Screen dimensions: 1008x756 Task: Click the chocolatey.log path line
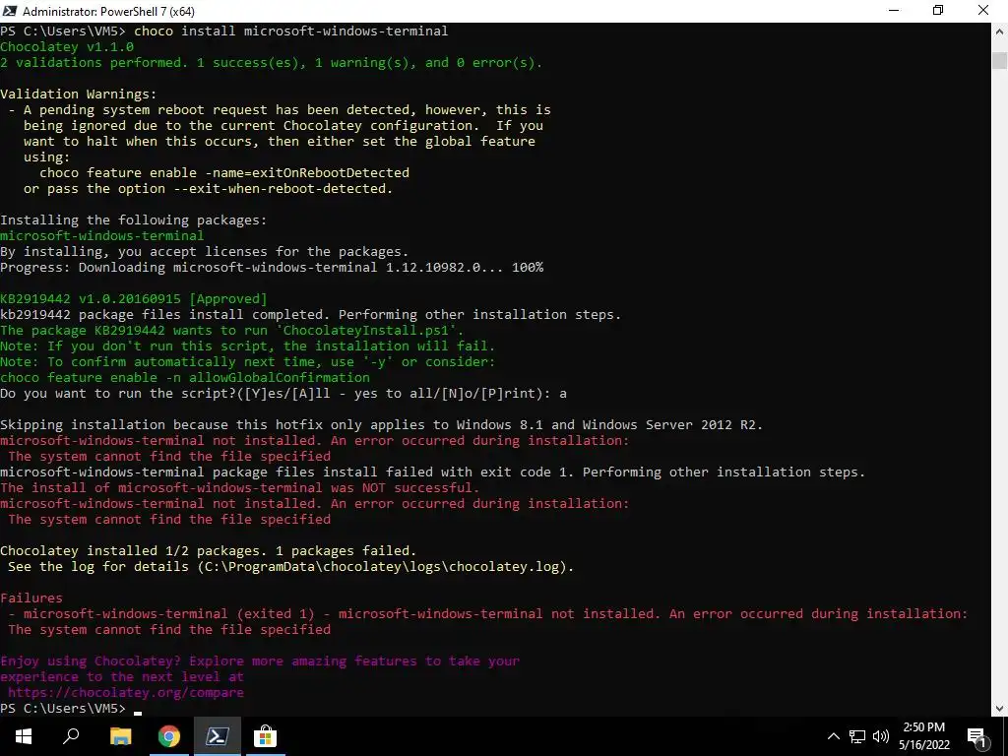[291, 566]
